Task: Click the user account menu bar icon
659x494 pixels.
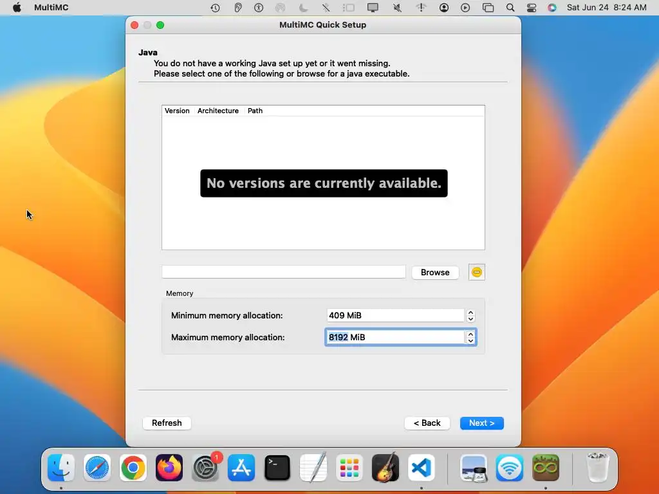Action: 444,8
